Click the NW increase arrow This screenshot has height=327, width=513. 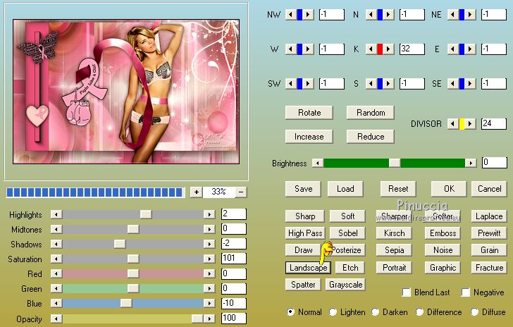tap(308, 15)
